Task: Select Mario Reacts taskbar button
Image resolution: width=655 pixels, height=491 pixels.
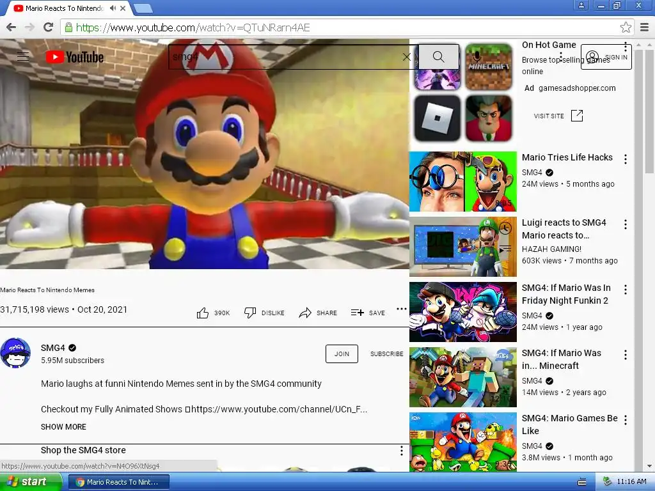Action: click(118, 482)
